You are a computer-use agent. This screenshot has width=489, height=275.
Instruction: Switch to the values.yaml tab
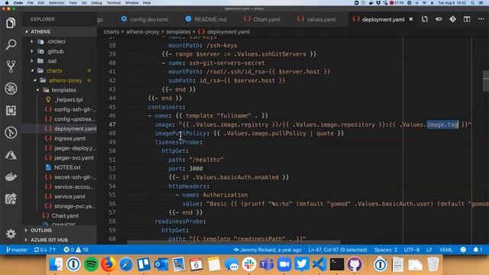(316, 19)
